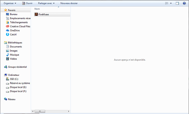Viewport: 189px width, 114px height.
Task: Open the Documents library
Action: coord(16,47)
